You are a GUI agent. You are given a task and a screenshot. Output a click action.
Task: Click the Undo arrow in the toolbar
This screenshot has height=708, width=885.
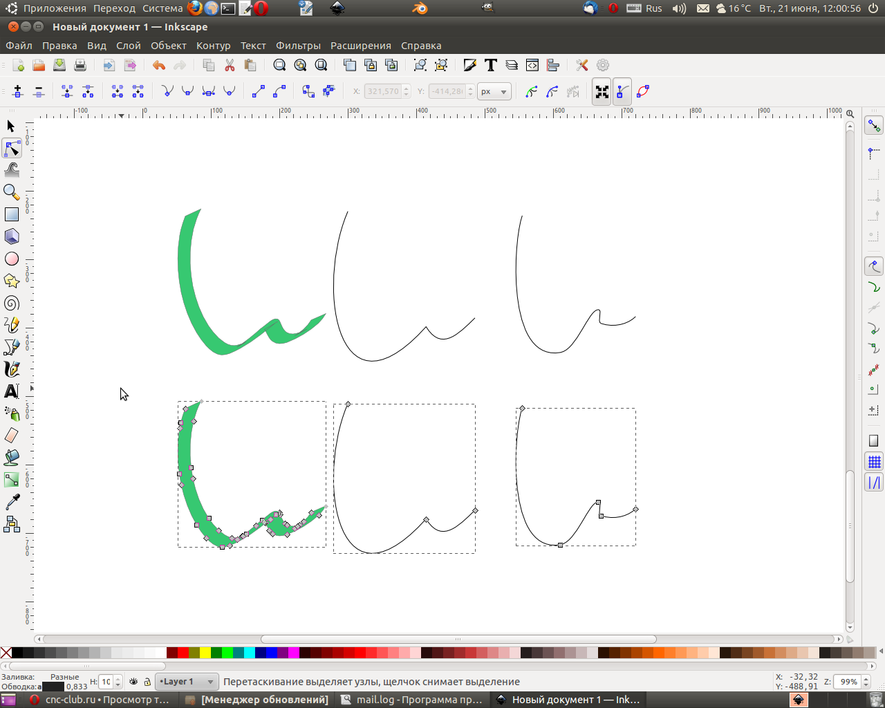pos(159,65)
